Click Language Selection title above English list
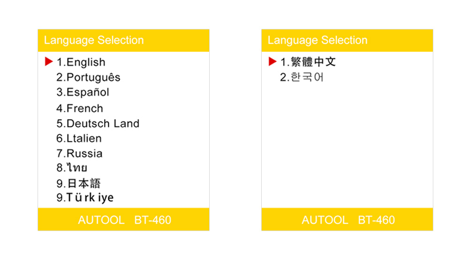This screenshot has height=274, width=469. pos(94,40)
